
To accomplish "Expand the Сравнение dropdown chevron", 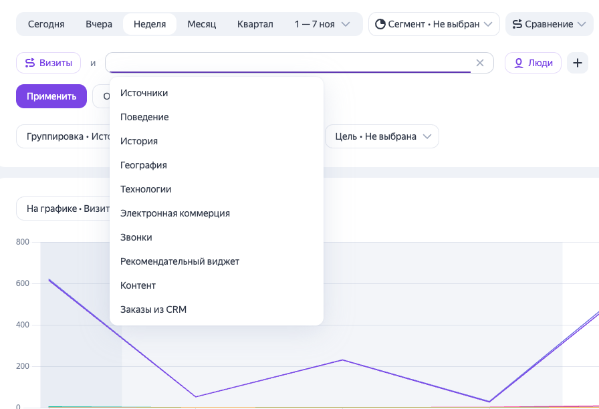I will tap(582, 24).
